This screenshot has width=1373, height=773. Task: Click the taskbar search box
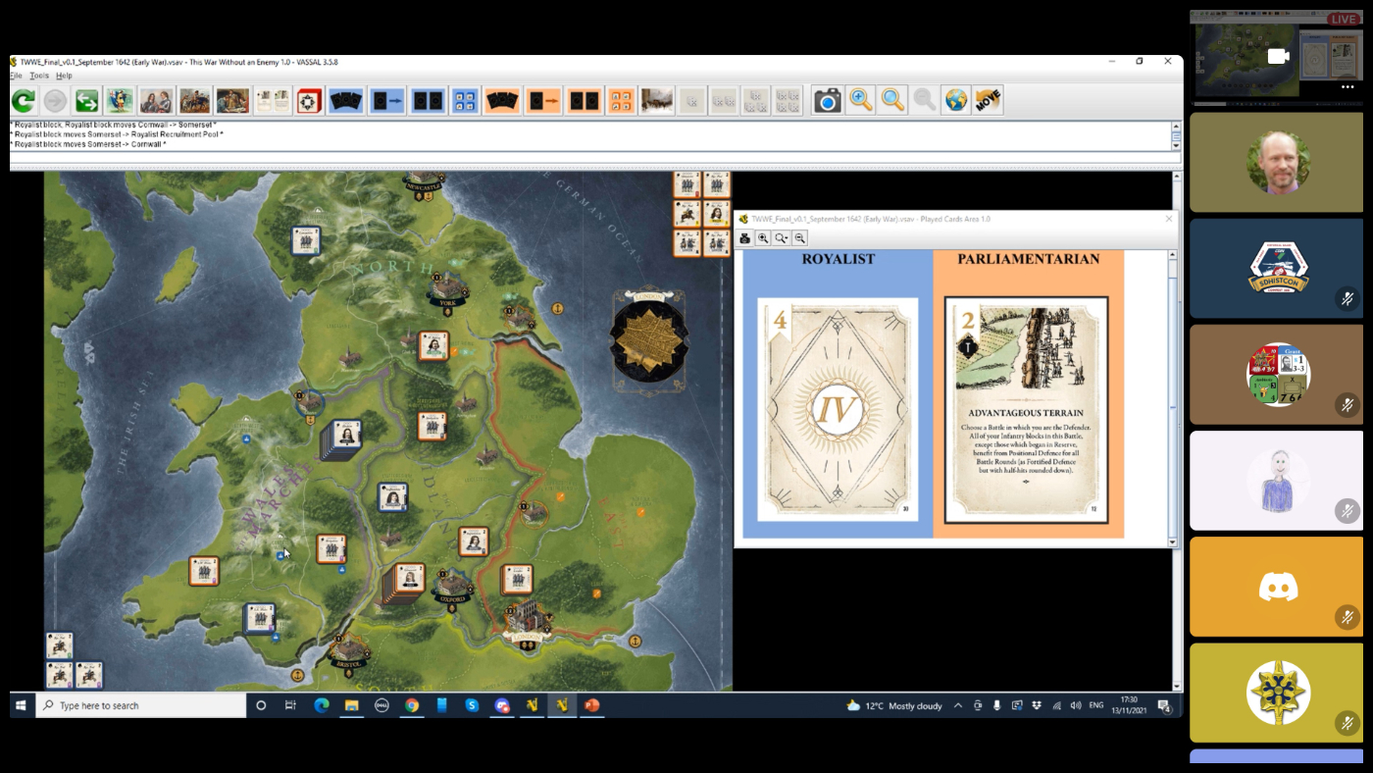click(x=140, y=705)
